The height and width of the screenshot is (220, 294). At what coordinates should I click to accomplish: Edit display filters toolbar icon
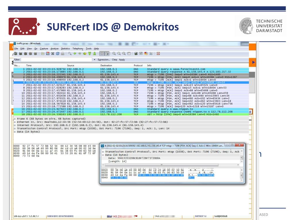pyautogui.click(x=141, y=54)
